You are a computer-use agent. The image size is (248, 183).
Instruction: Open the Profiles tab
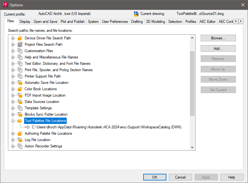(191, 22)
